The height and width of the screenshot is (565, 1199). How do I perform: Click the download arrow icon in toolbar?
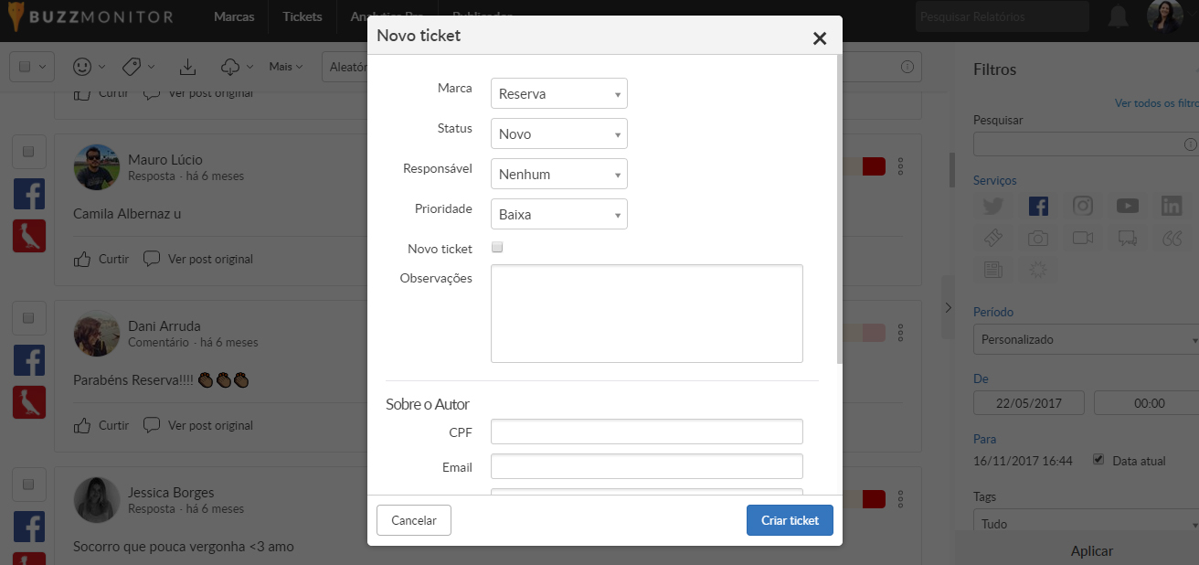click(187, 67)
